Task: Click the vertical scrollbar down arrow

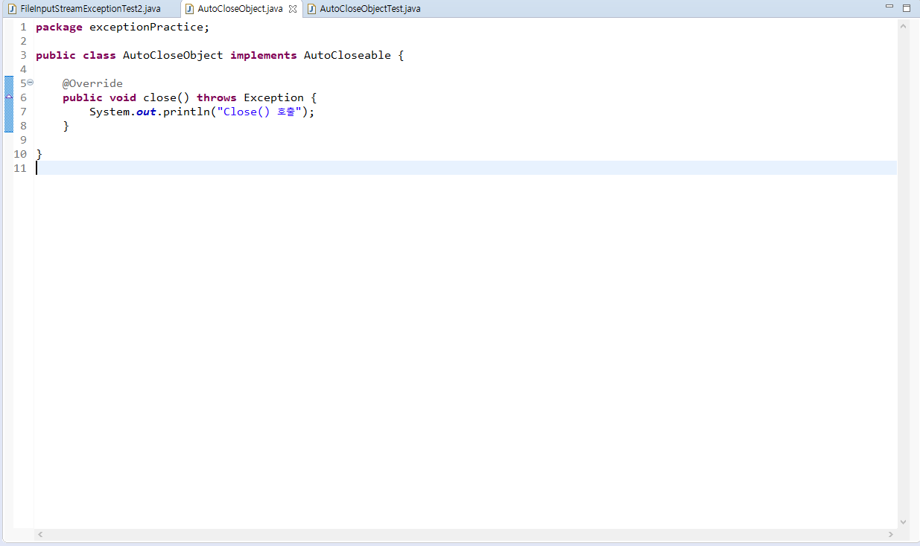Action: pyautogui.click(x=904, y=522)
